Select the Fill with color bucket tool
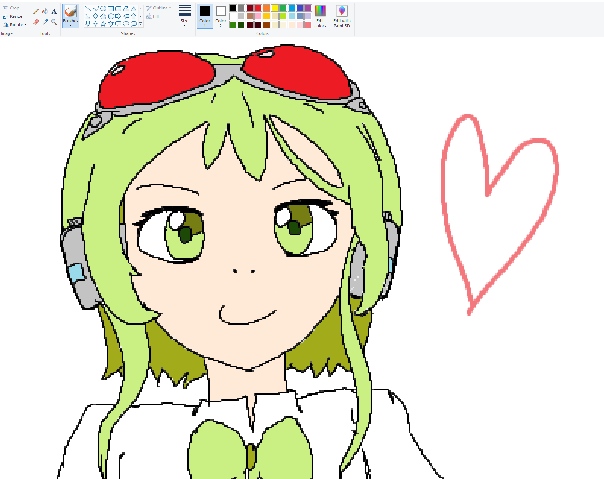The height and width of the screenshot is (479, 604). 45,11
